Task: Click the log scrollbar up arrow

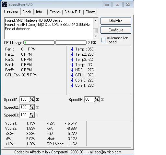Action: pyautogui.click(x=96, y=20)
